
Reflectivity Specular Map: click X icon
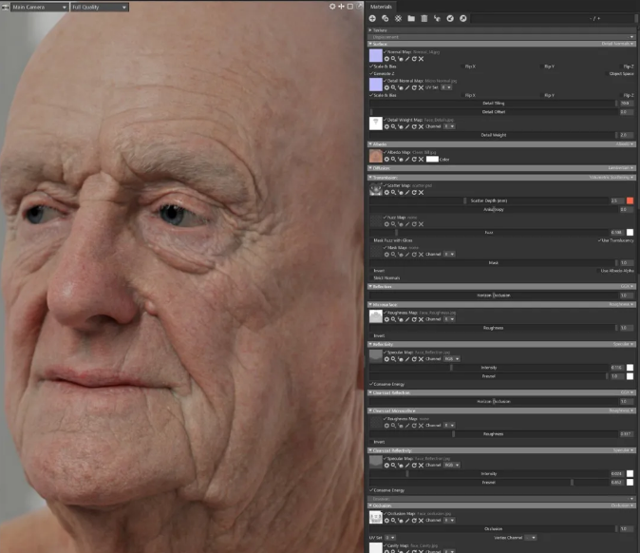tap(421, 359)
